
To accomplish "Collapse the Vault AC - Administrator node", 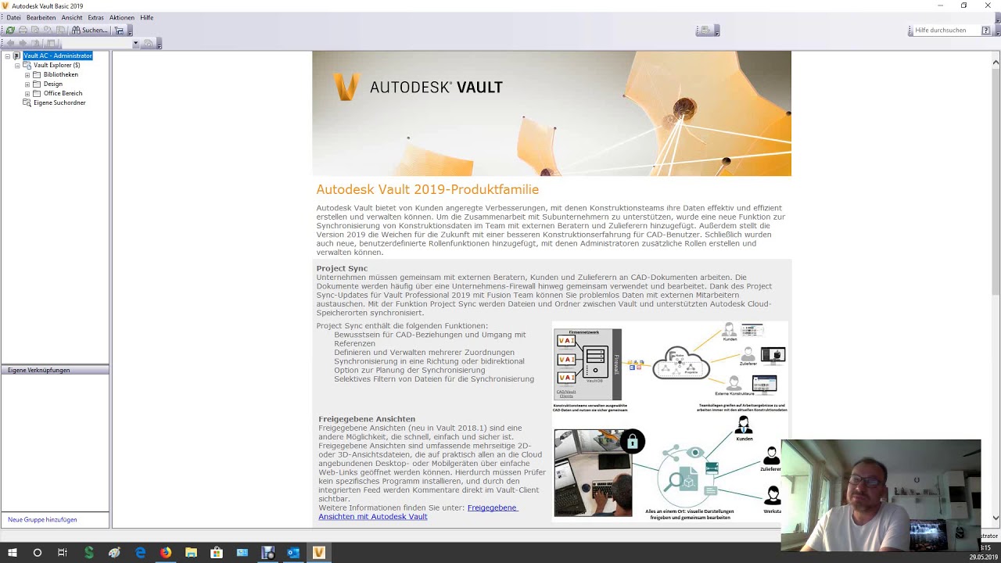I will (x=7, y=56).
